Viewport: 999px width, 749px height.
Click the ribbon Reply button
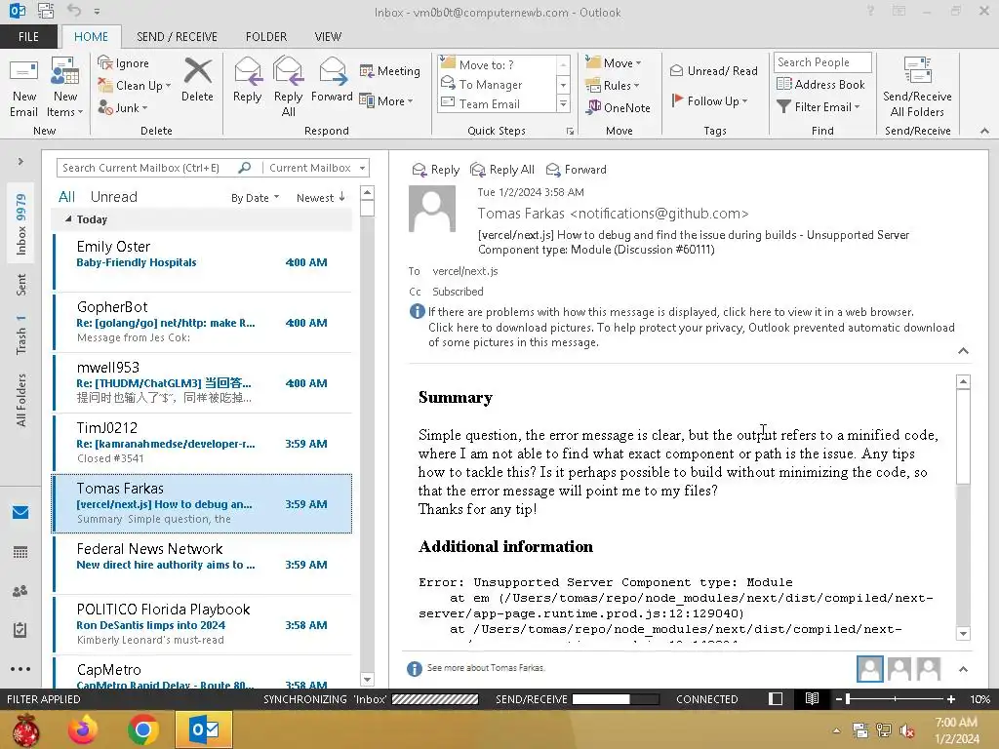tap(247, 81)
